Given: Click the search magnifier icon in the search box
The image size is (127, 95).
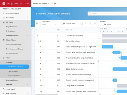Looking at the screenshot, I should 90,13.
